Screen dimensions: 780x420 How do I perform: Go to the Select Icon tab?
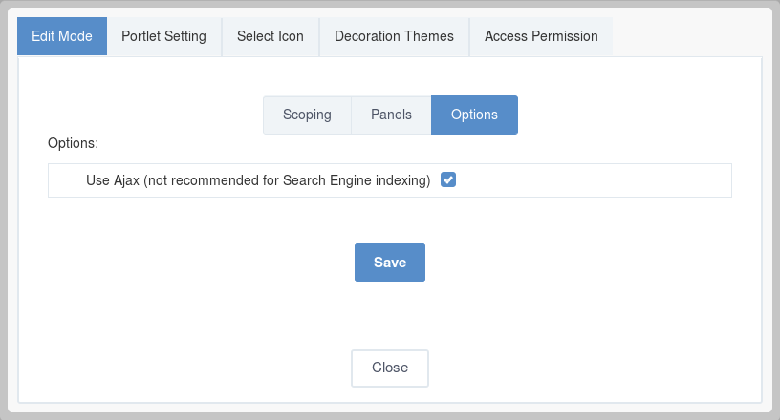[271, 36]
